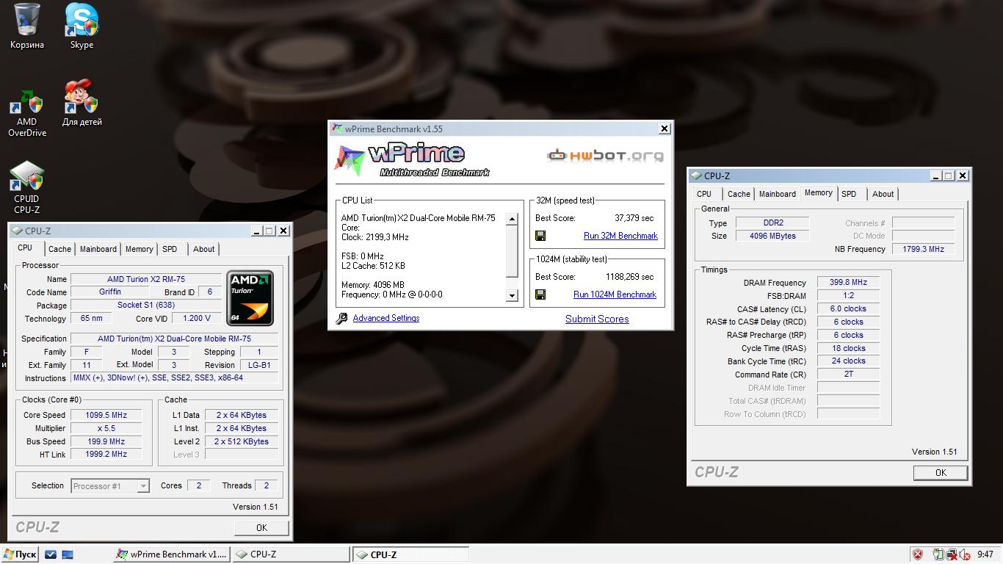Screen dimensions: 1003x564
Task: Click the Command Rate value 2T
Action: pyautogui.click(x=848, y=374)
